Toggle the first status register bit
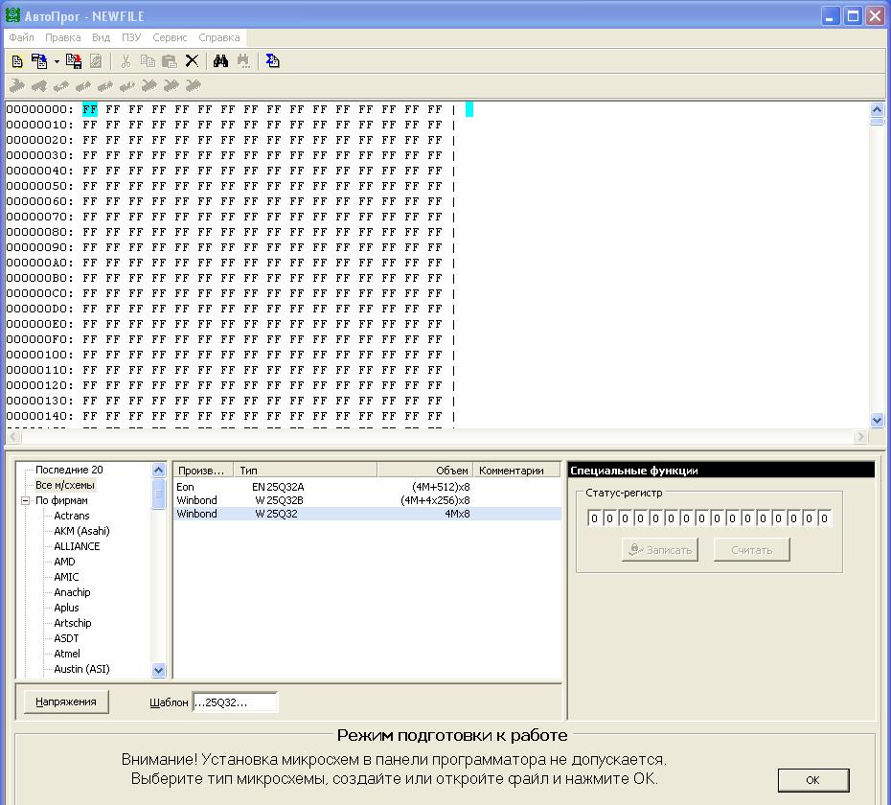Screen dimensions: 891x805 [594, 518]
